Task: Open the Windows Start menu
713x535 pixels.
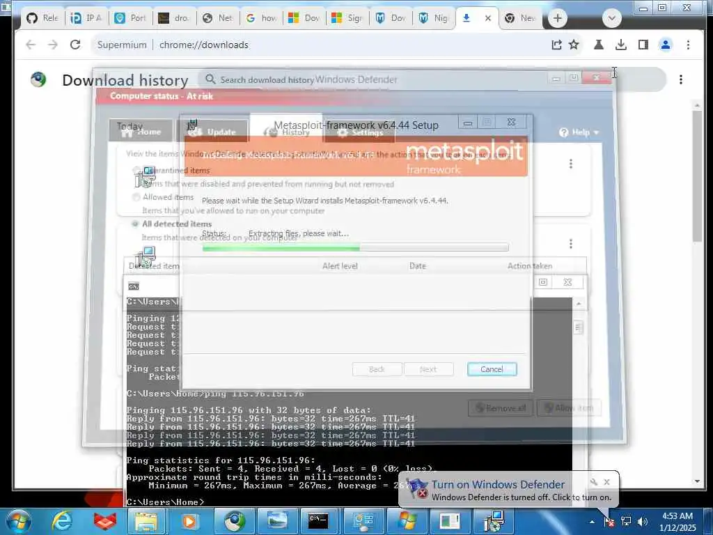Action: [x=18, y=521]
